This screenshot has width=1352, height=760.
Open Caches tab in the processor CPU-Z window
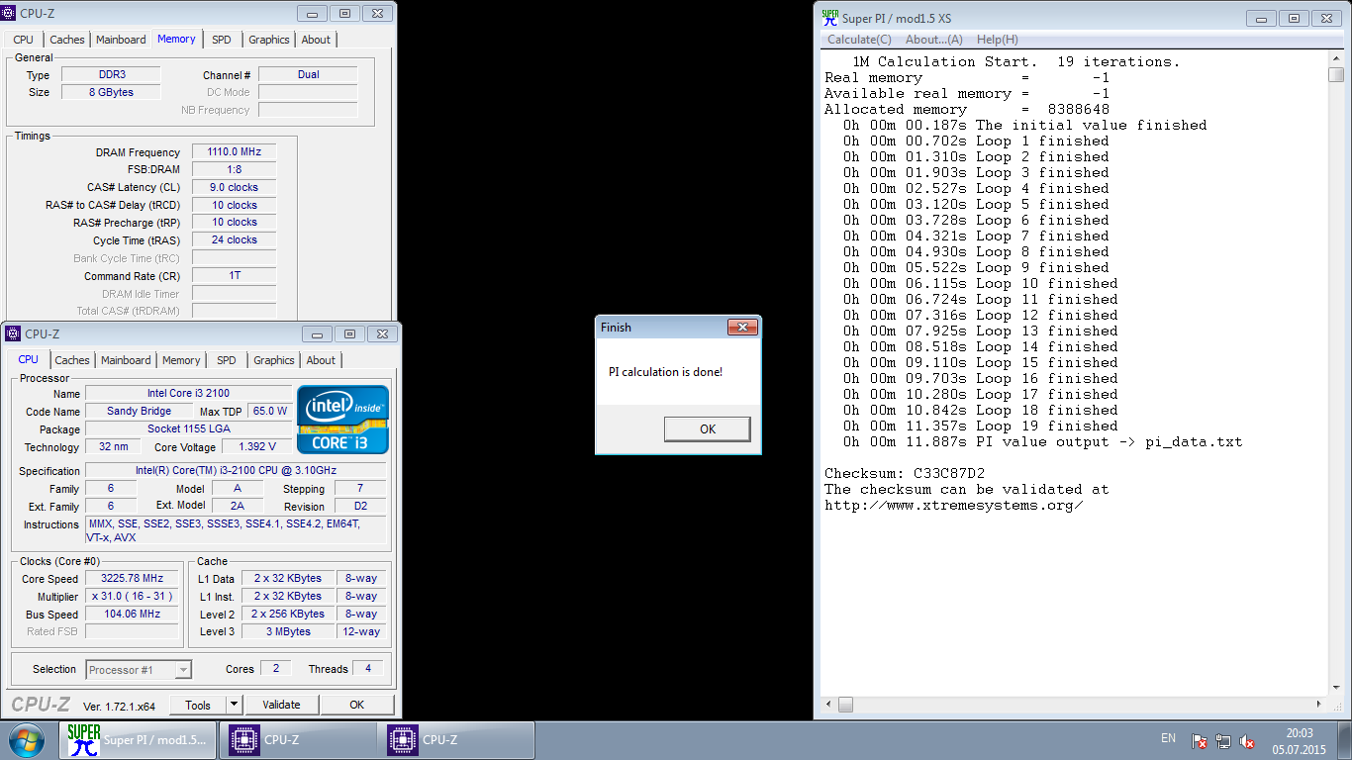coord(72,360)
